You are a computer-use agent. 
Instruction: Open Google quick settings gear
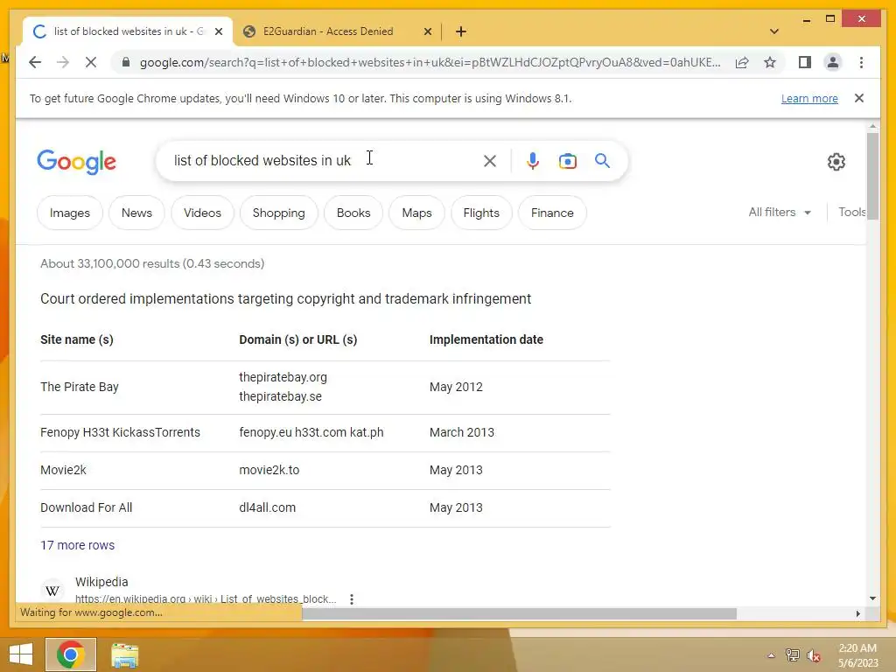[x=836, y=162]
